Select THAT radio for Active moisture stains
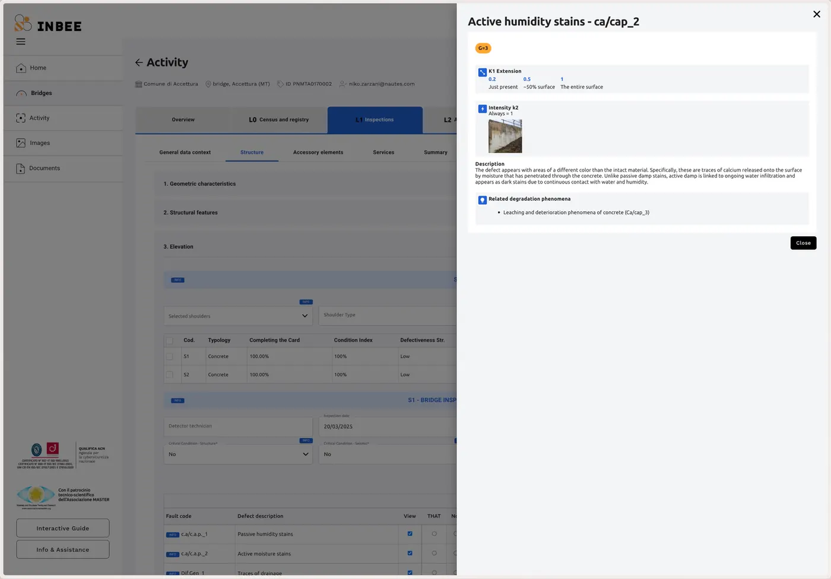The image size is (831, 579). tap(434, 553)
